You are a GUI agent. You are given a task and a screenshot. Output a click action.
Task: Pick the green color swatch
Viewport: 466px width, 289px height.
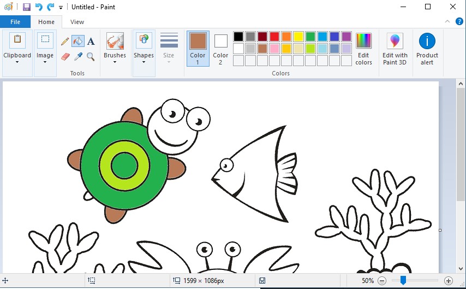(x=310, y=37)
